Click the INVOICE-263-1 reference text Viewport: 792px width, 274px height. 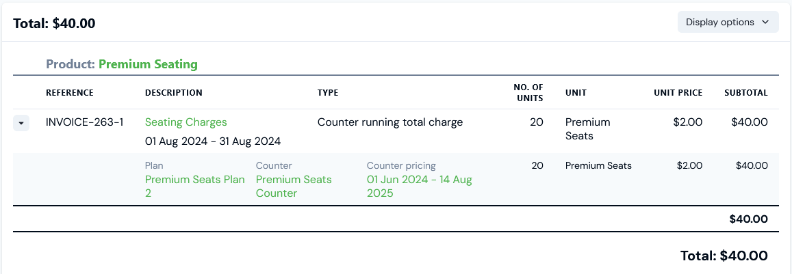85,122
